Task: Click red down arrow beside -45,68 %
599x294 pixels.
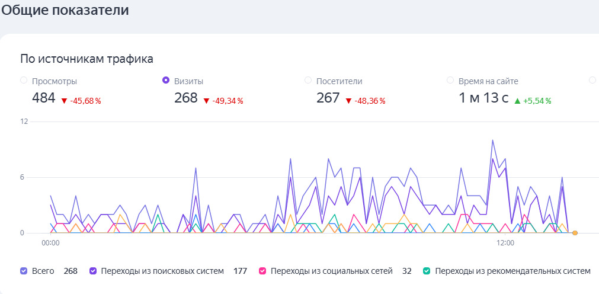Action: 64,101
